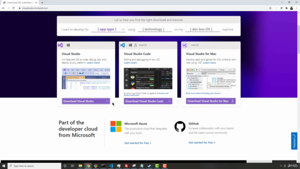
Task: Click the Visual Studio Code screenshot thumbnail
Action: pyautogui.click(x=148, y=78)
